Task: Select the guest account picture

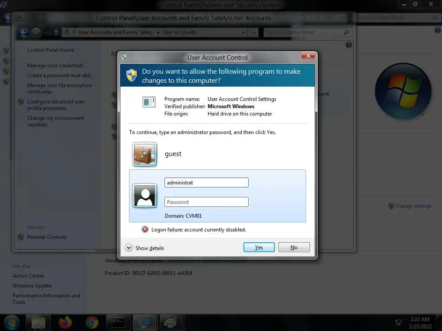Action: (x=145, y=154)
